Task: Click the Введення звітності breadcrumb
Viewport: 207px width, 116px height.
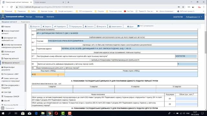Action: [9, 22]
